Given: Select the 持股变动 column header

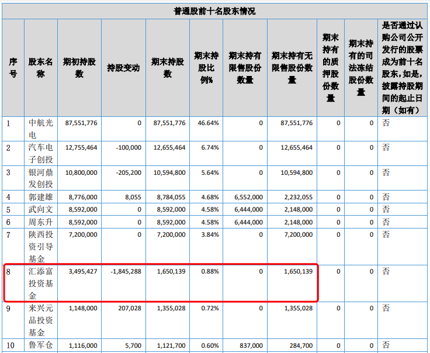Looking at the screenshot, I should click(x=123, y=68).
